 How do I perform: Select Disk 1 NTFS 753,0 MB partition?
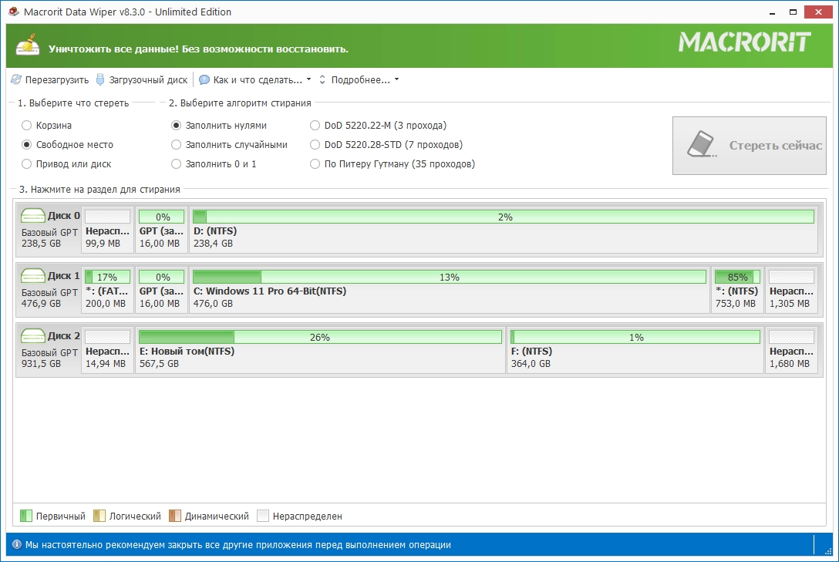pos(737,289)
